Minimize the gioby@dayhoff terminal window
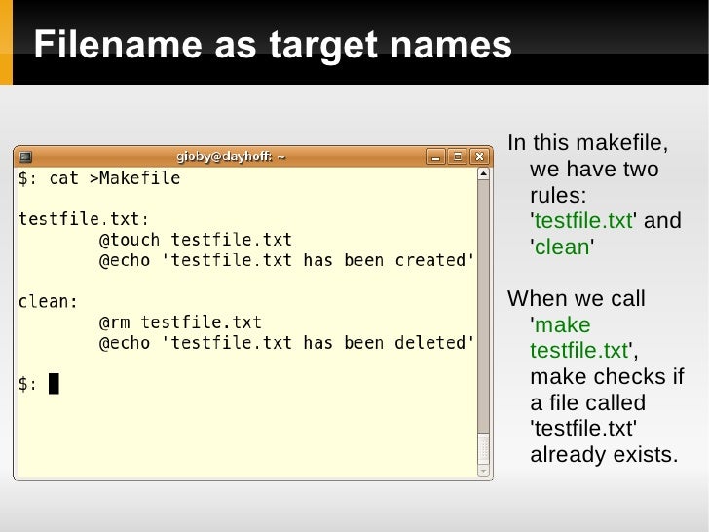The width and height of the screenshot is (709, 532). coord(435,157)
